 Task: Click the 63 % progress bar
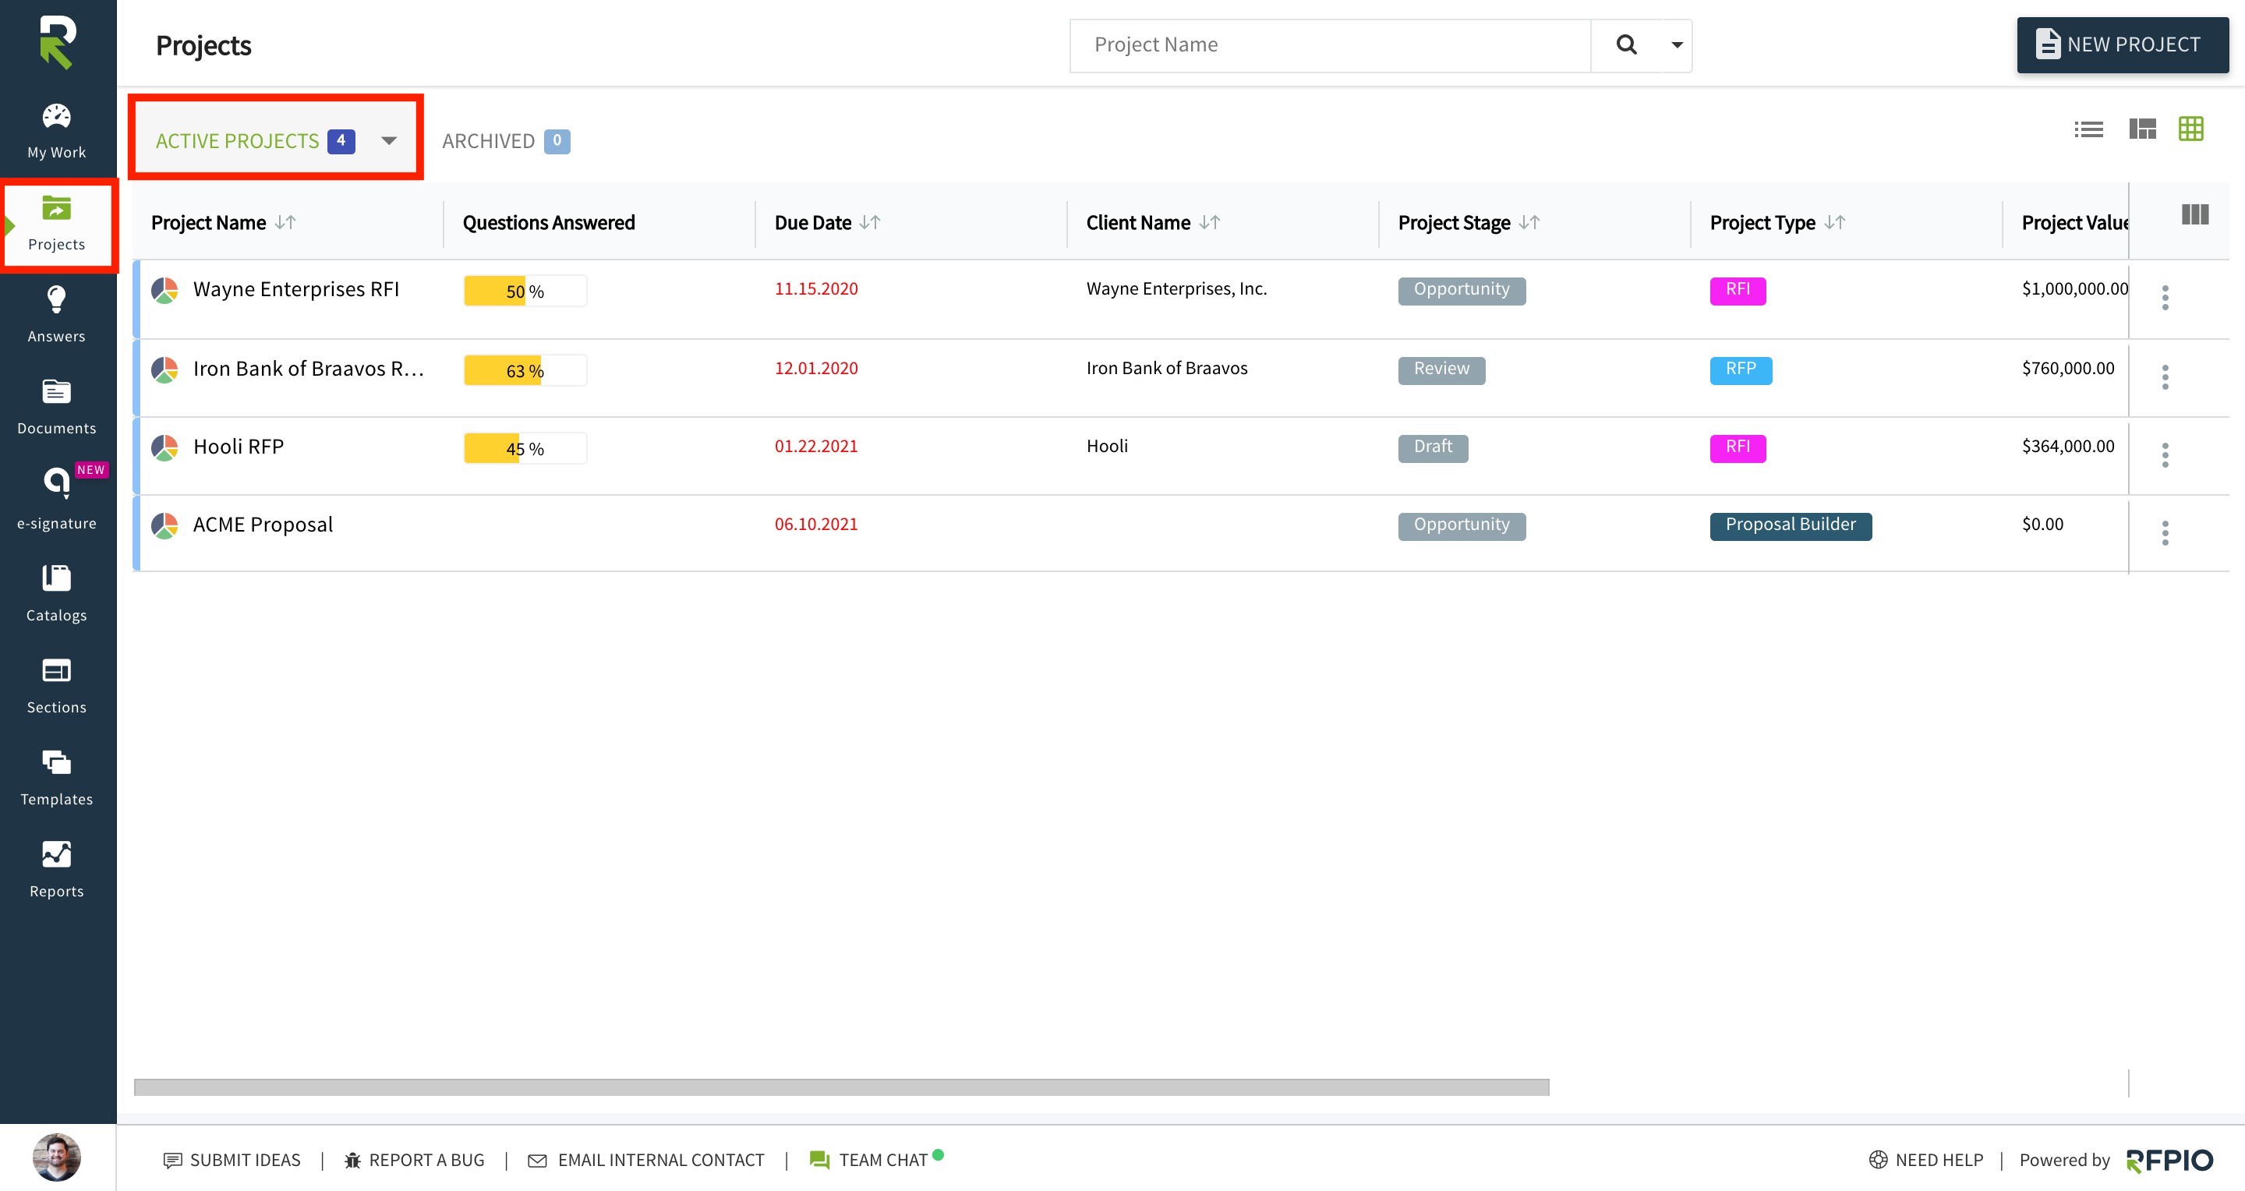pos(525,370)
